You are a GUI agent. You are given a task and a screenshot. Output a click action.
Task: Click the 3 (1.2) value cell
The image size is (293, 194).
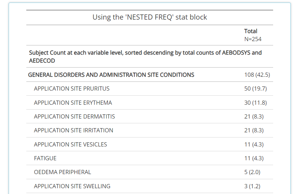click(x=252, y=186)
